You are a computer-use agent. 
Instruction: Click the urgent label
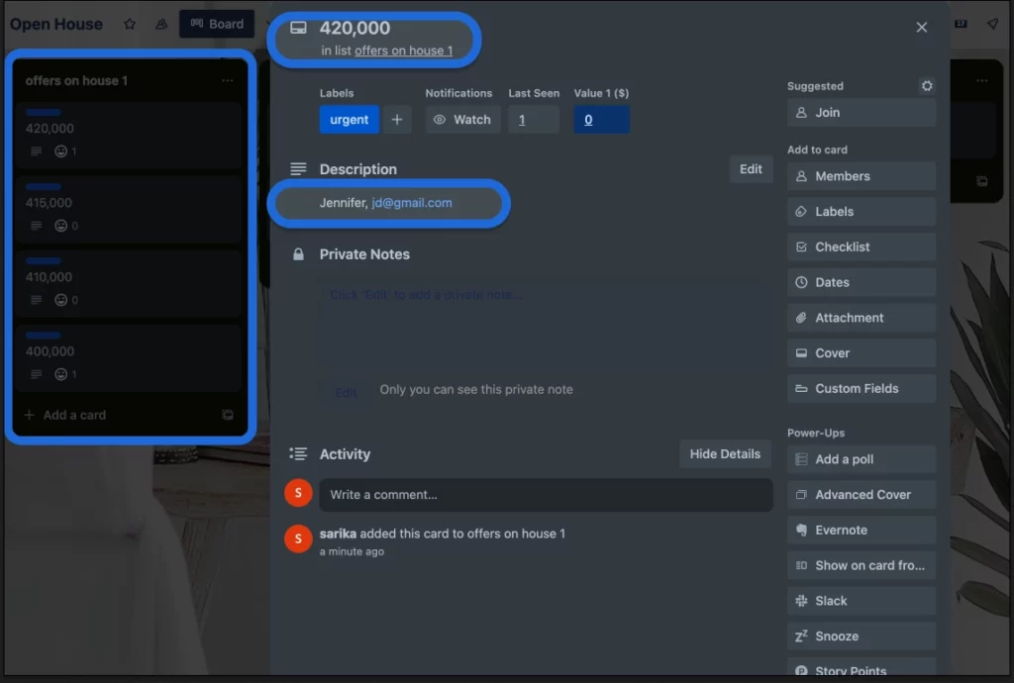pyautogui.click(x=350, y=120)
